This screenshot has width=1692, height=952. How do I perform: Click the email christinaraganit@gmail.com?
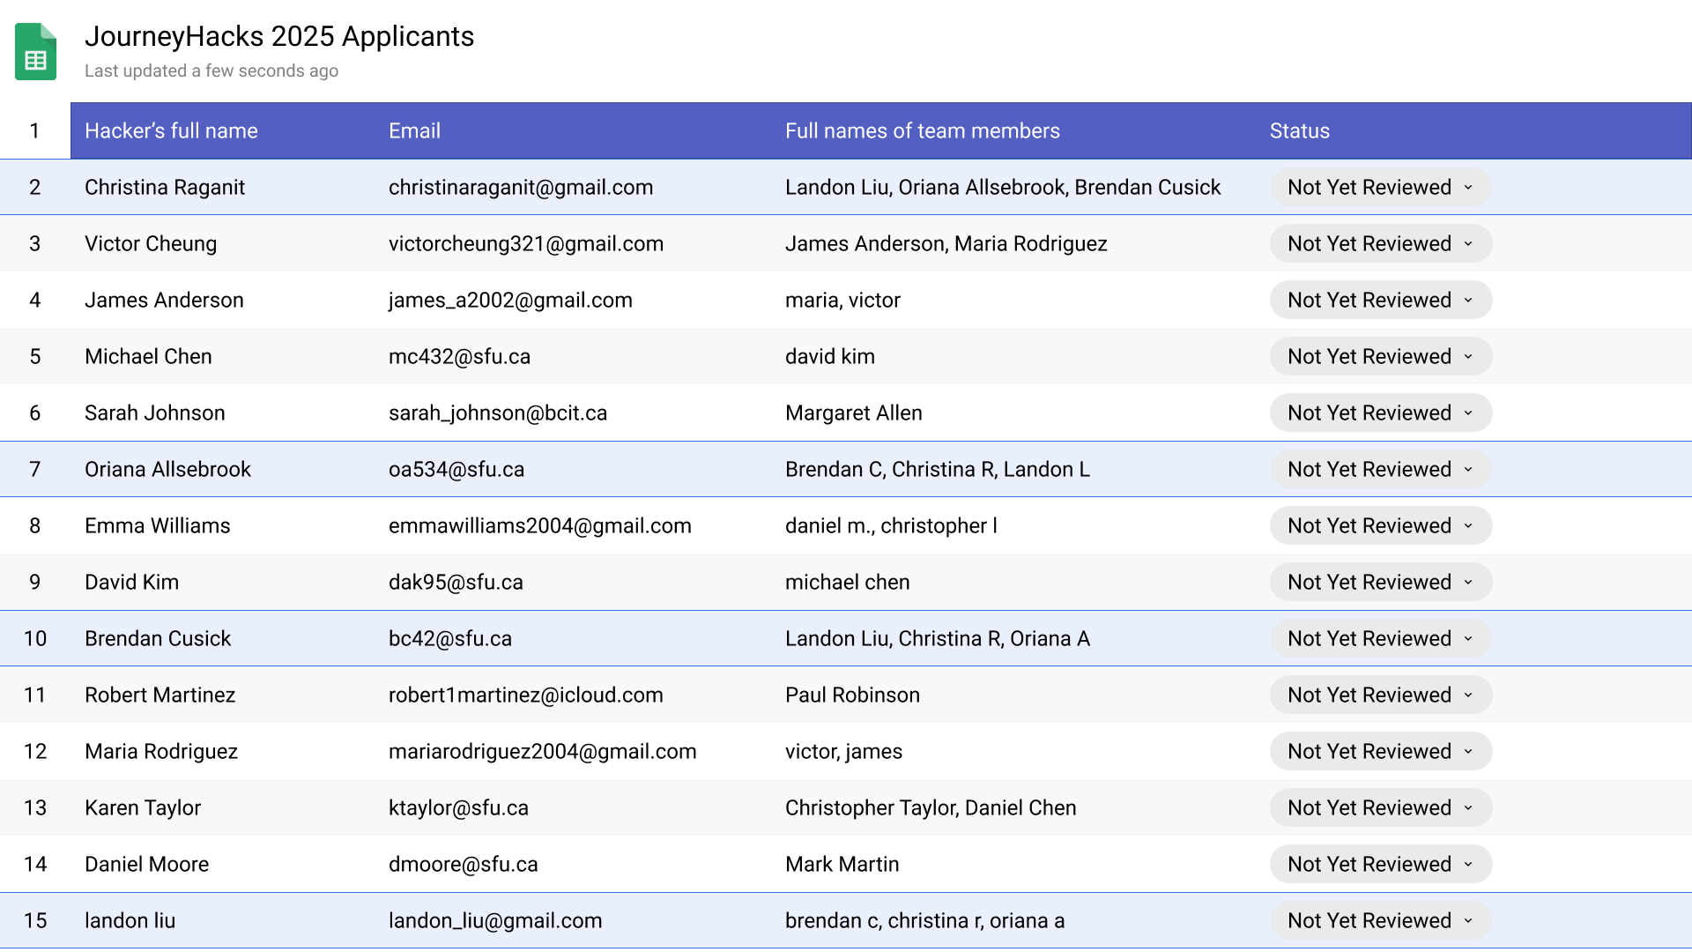coord(521,187)
